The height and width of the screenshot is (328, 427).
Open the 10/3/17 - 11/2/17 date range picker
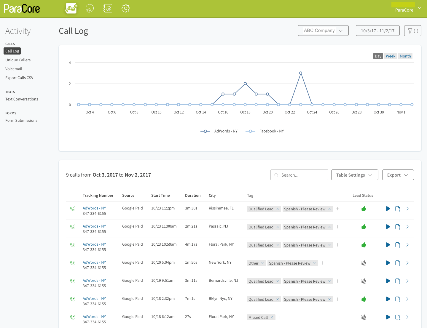[x=378, y=31]
